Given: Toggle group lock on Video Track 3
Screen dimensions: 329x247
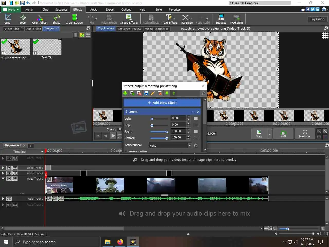Looking at the screenshot, I should pos(15,168).
